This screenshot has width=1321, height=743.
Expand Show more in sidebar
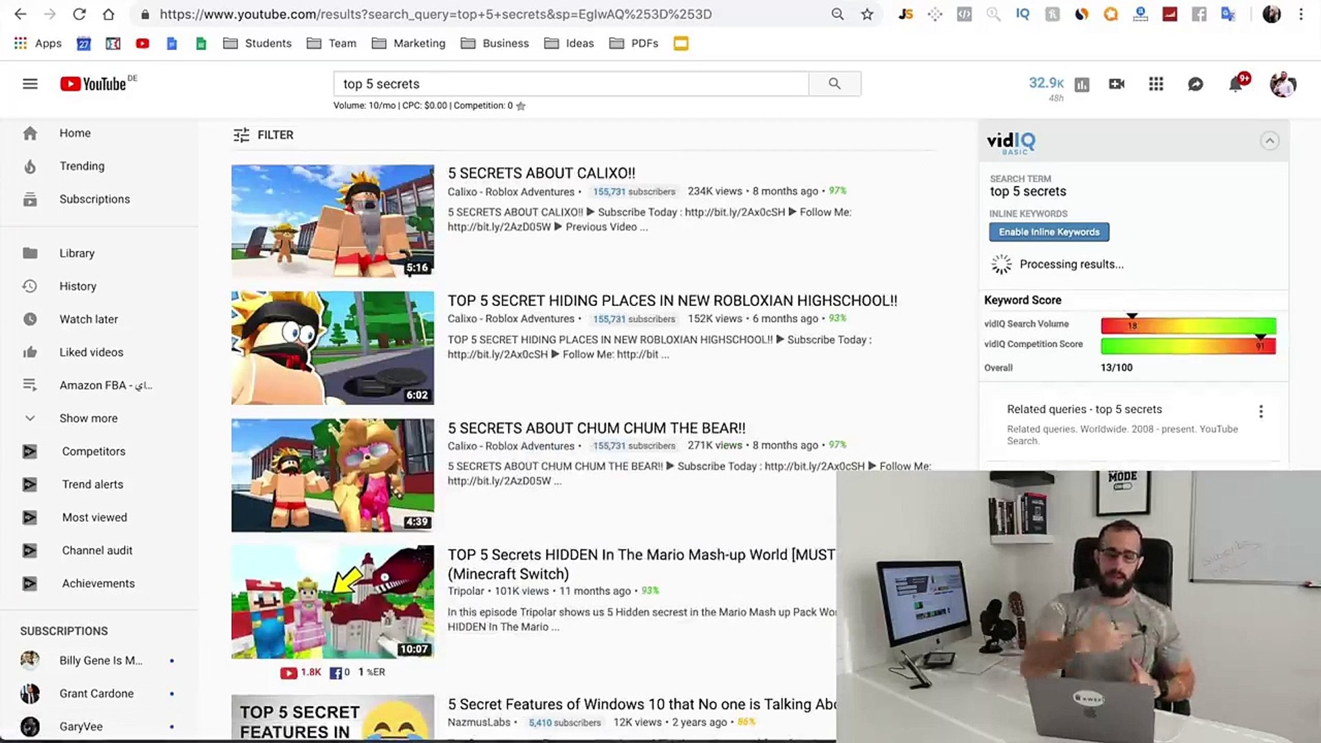[88, 418]
